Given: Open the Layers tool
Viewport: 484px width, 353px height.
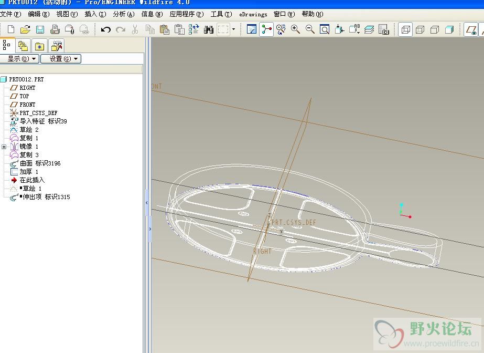Looking at the screenshot, I should click(369, 29).
